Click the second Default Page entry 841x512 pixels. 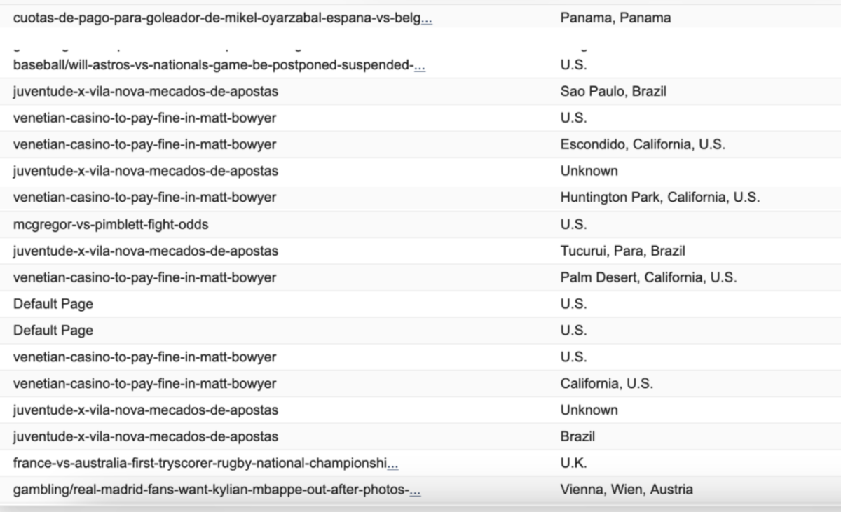click(x=53, y=331)
